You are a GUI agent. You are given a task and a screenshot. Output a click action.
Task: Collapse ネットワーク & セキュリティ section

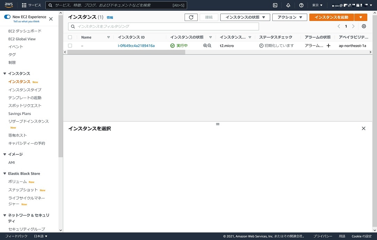(5, 215)
